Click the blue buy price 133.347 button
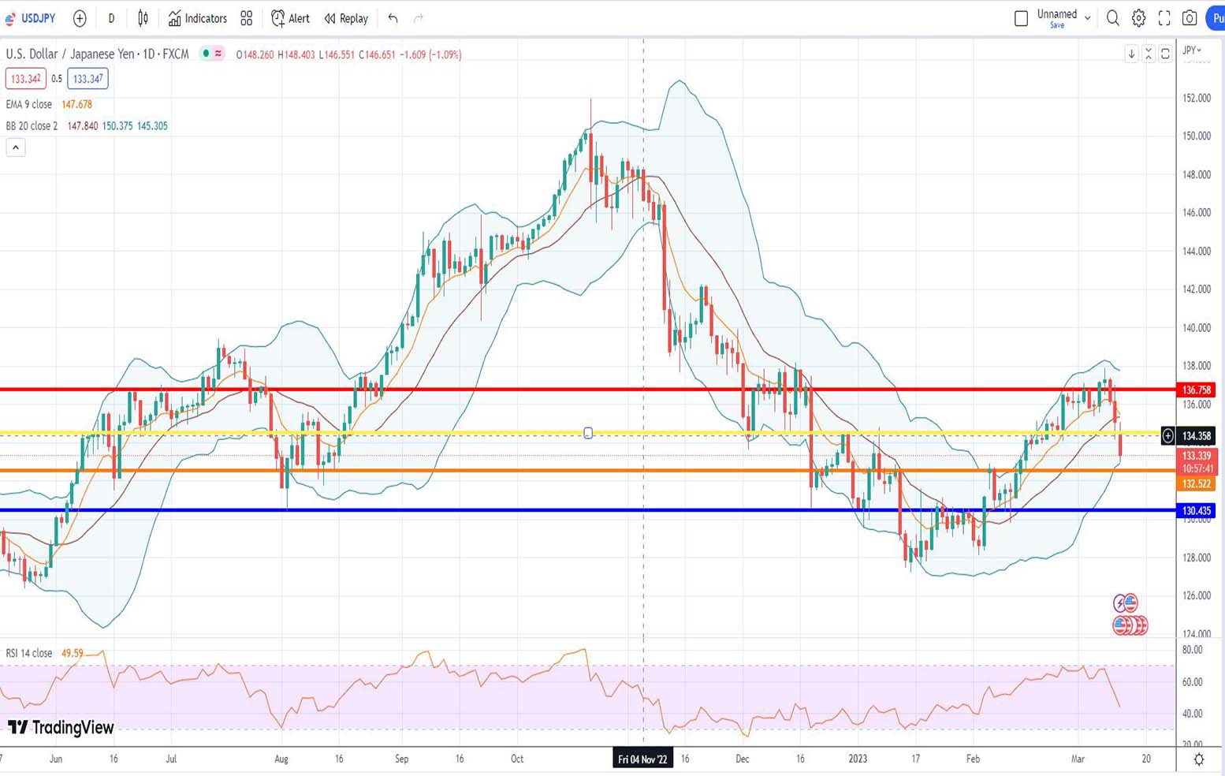The image size is (1225, 776). 87,79
